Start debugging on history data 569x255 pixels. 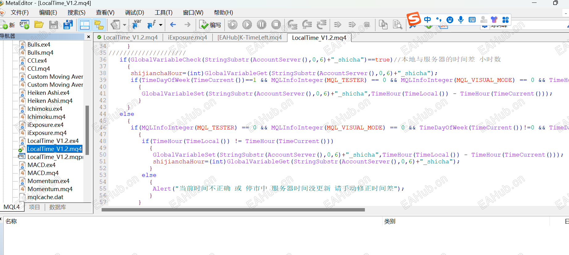pos(232,25)
